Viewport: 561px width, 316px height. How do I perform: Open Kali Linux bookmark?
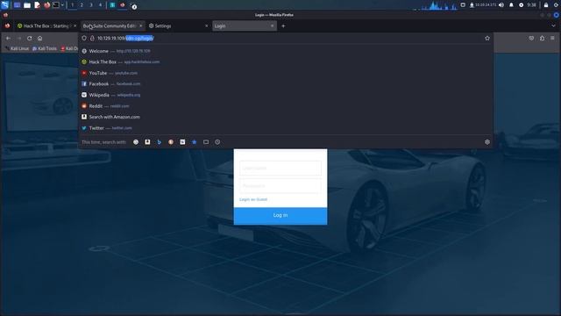click(x=17, y=48)
